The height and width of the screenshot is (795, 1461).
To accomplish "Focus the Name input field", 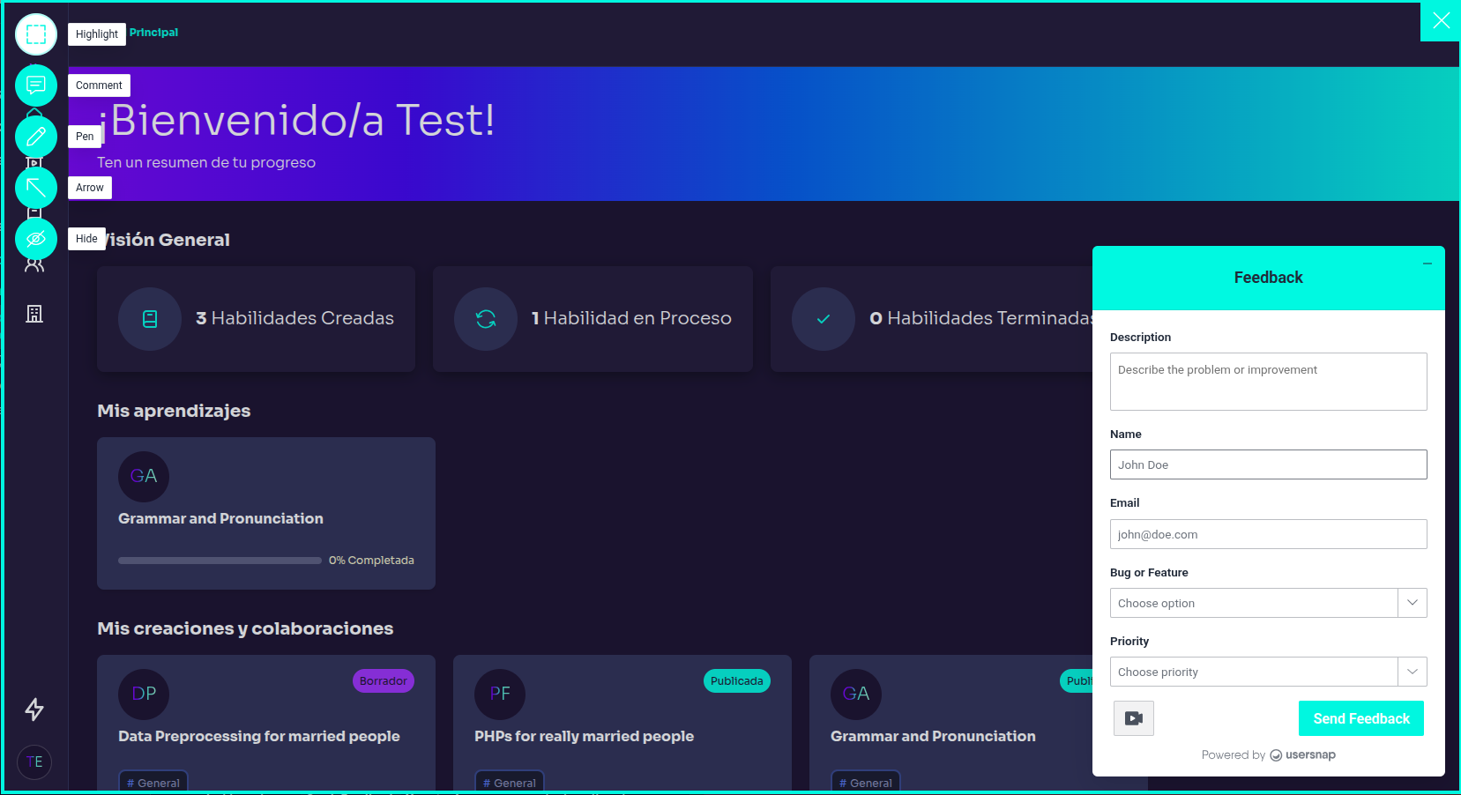I will 1268,464.
